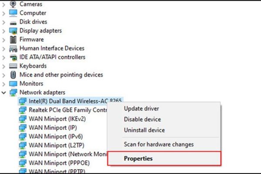Expand the Computer category arrow
The height and width of the screenshot is (174, 261).
[4, 13]
